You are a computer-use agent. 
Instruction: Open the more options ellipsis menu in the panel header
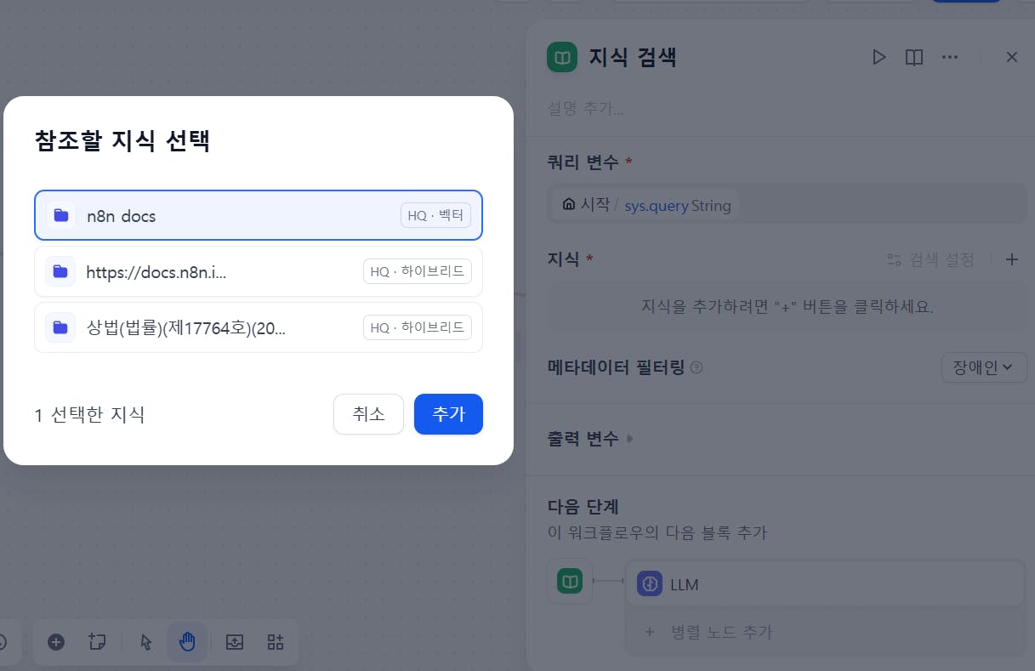[950, 57]
